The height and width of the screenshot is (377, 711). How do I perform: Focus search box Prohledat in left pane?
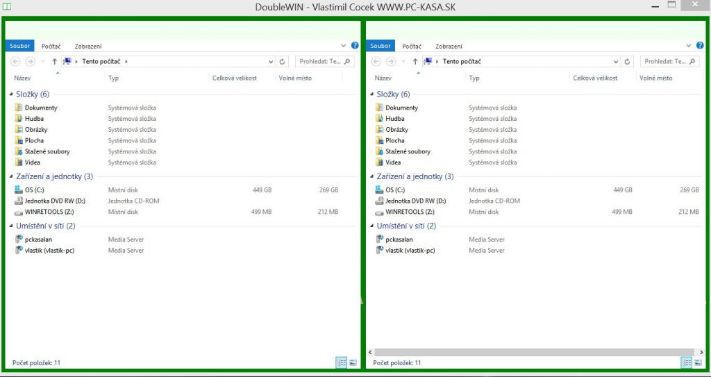point(325,62)
